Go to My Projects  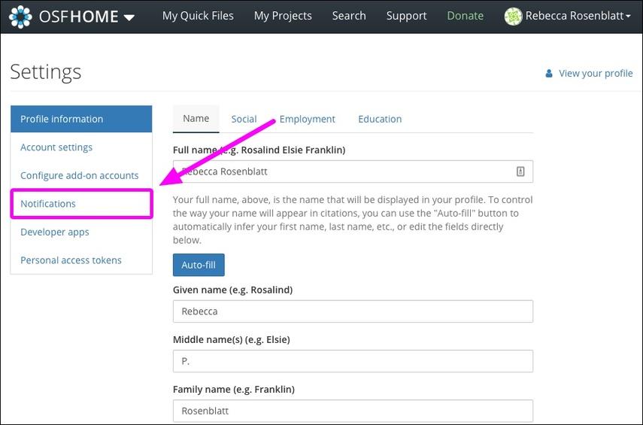coord(283,16)
